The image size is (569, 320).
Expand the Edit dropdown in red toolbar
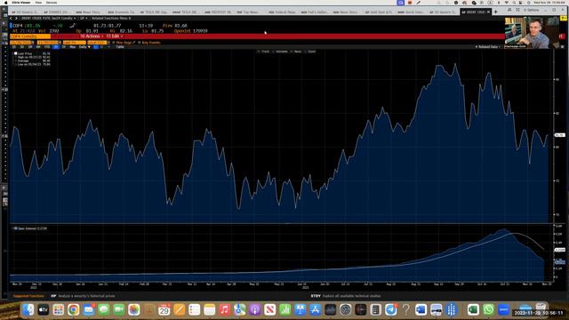[x=115, y=36]
